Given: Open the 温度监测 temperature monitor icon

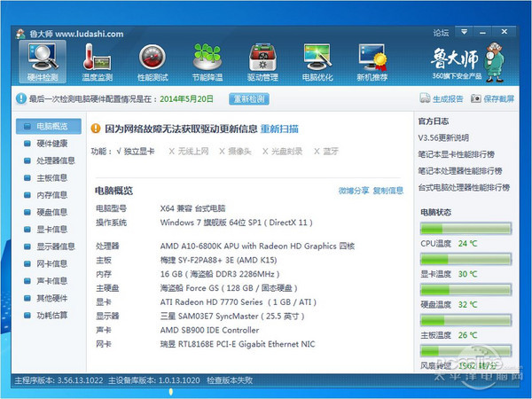Looking at the screenshot, I should click(97, 62).
